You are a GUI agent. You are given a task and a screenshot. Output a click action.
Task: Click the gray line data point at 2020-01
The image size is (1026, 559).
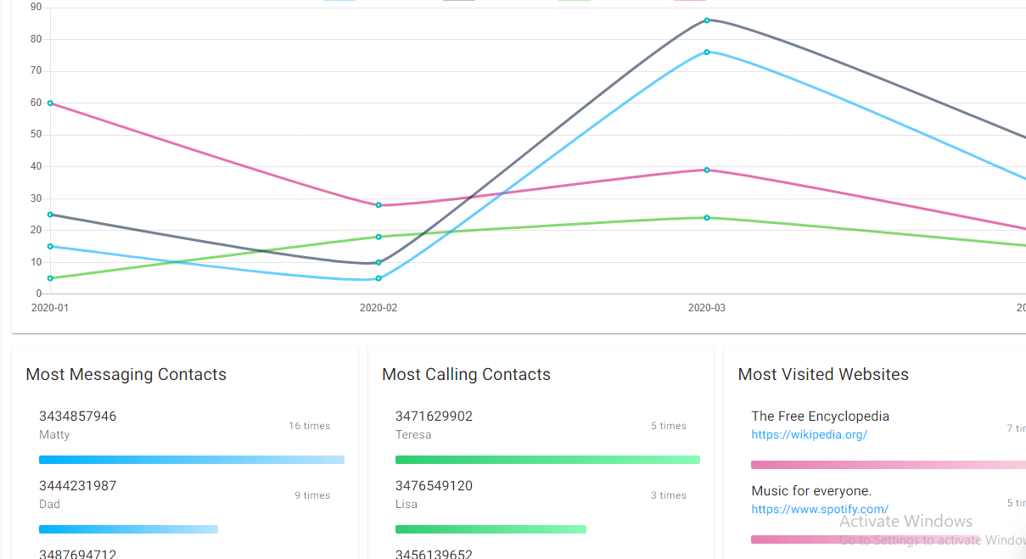[x=50, y=215]
